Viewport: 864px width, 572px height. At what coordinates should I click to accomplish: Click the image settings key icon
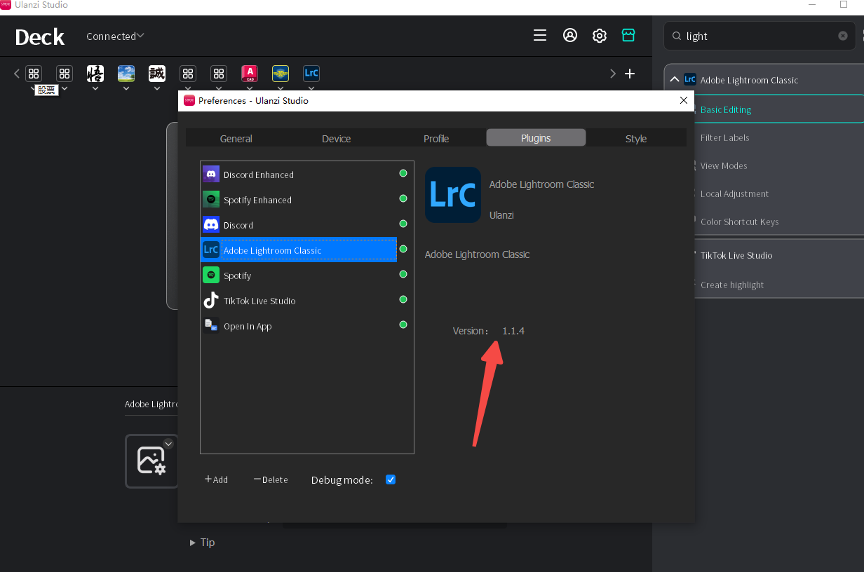(x=151, y=461)
